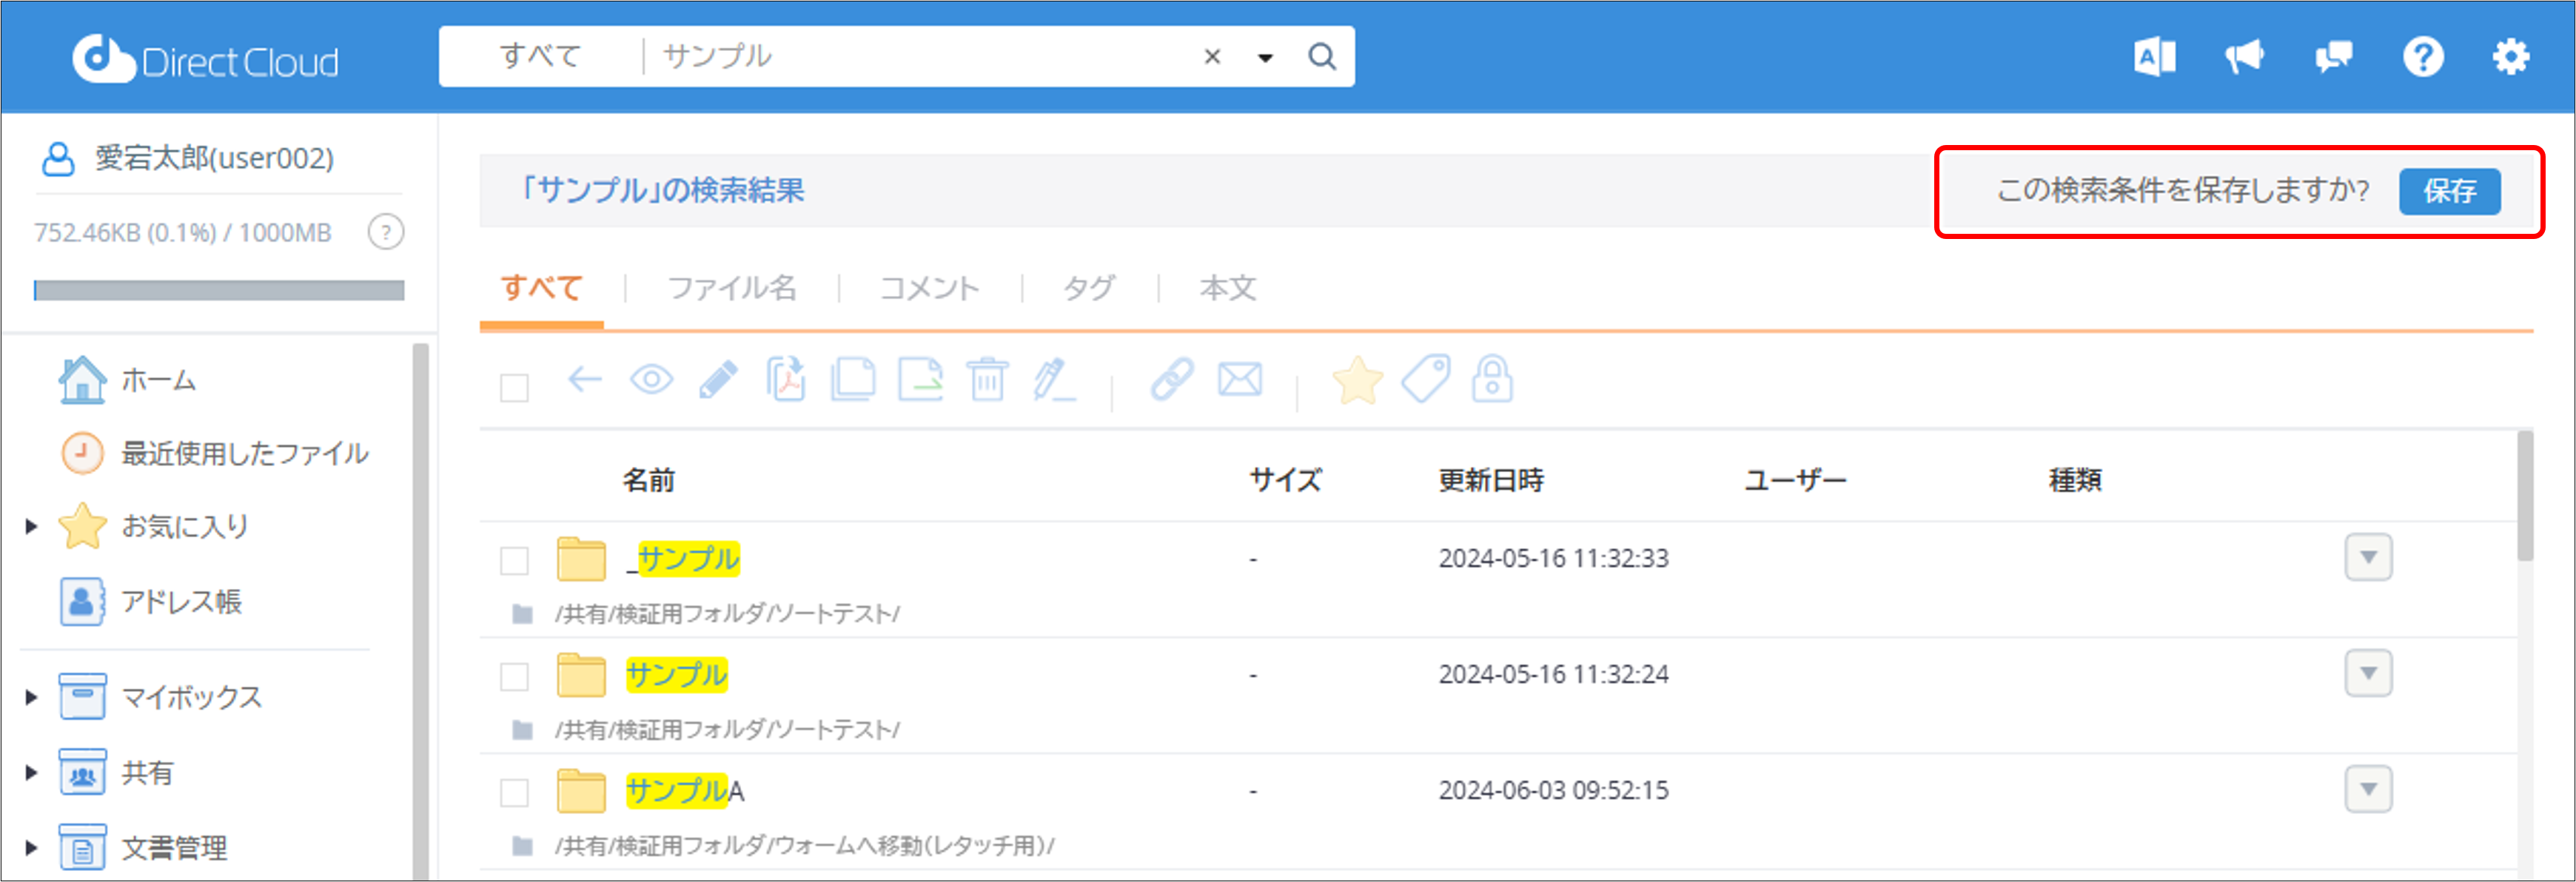Click the trash delete toolbar icon

coord(988,380)
